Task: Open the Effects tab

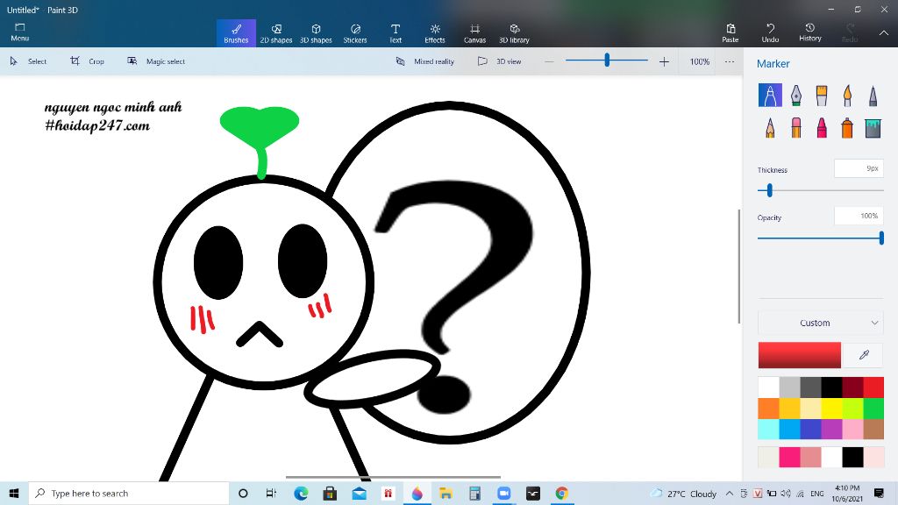Action: 435,33
